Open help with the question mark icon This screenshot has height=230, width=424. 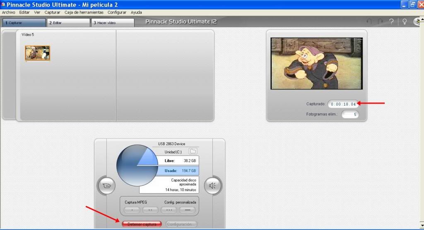click(391, 22)
